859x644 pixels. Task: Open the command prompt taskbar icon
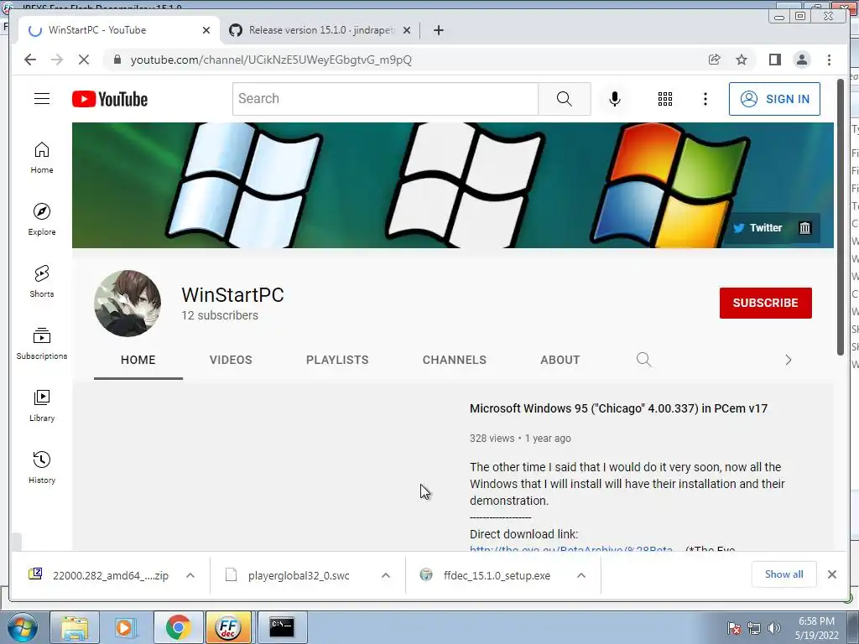click(282, 627)
